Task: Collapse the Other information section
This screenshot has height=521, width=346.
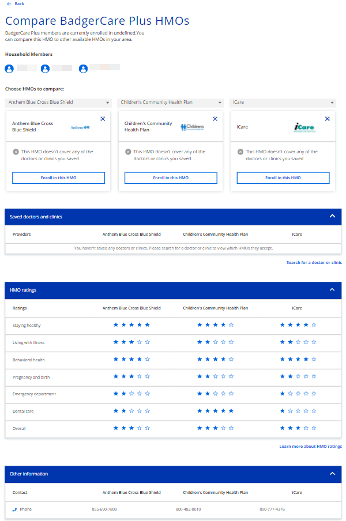Action: [x=332, y=474]
